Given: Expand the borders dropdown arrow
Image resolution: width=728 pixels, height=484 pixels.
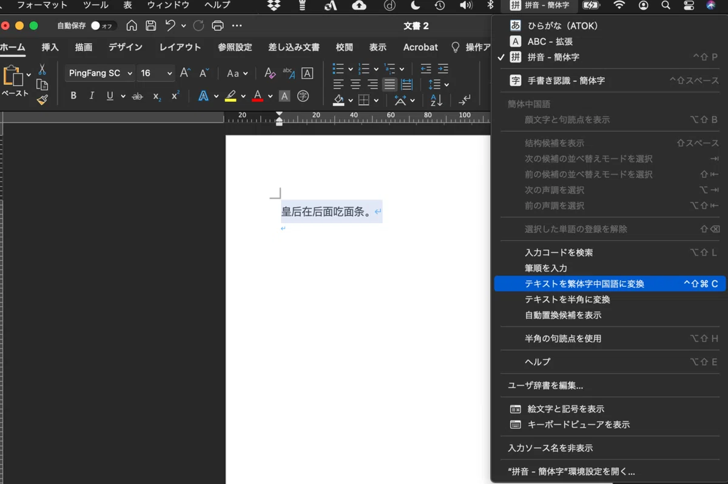Looking at the screenshot, I should 376,100.
